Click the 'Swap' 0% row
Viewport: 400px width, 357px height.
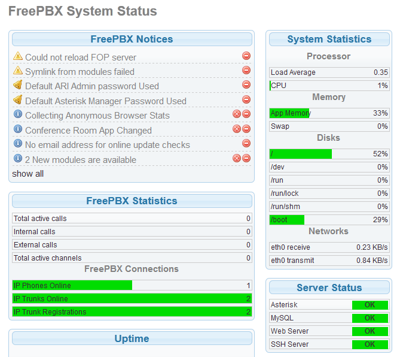329,126
